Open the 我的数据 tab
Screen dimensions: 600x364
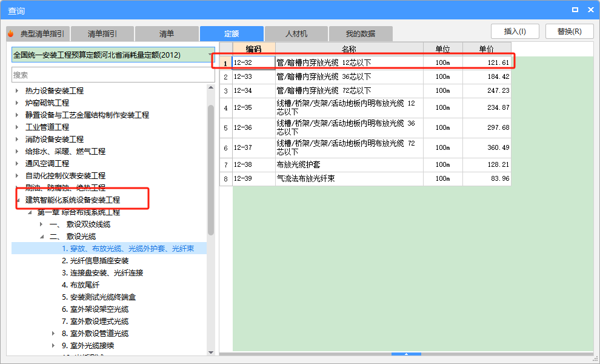coord(361,34)
